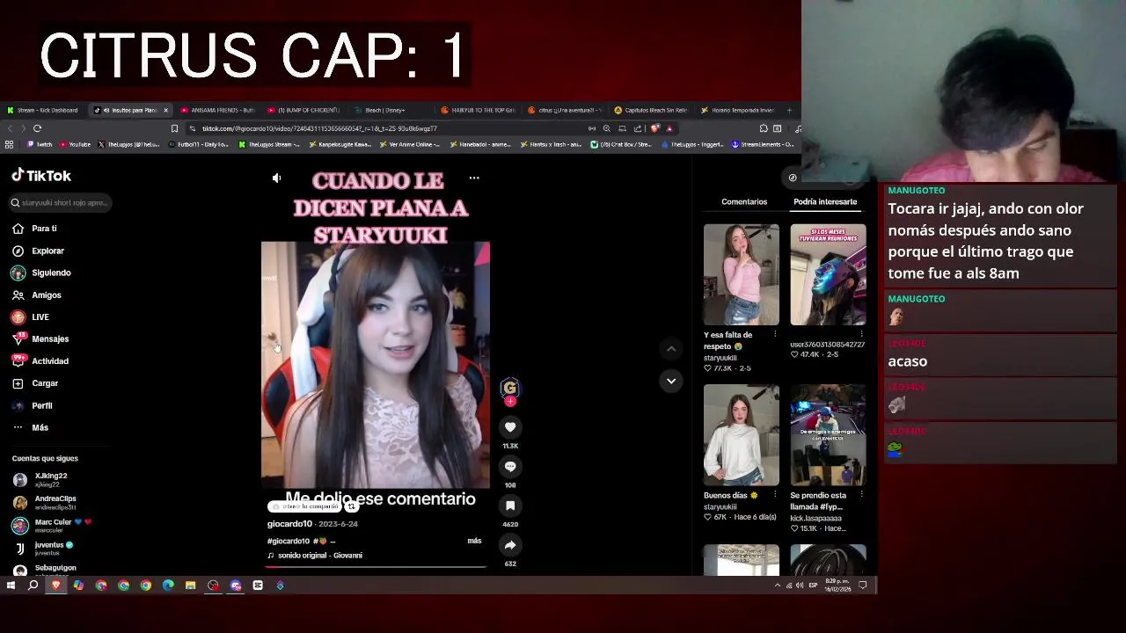The height and width of the screenshot is (633, 1126).
Task: Show hidden system tray icons
Action: (777, 586)
